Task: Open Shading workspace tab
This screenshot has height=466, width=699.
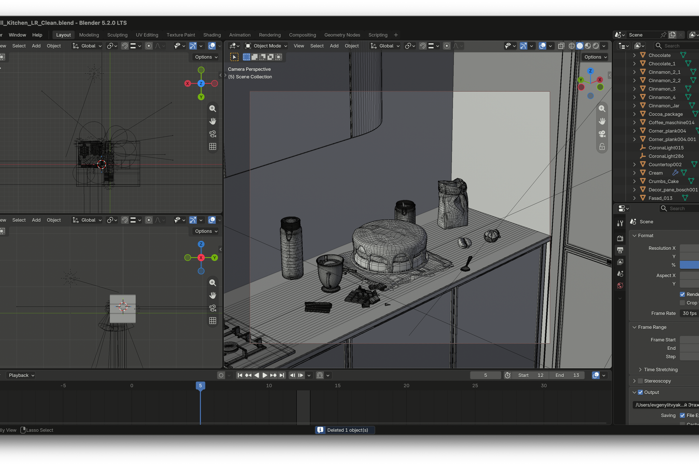Action: 212,35
